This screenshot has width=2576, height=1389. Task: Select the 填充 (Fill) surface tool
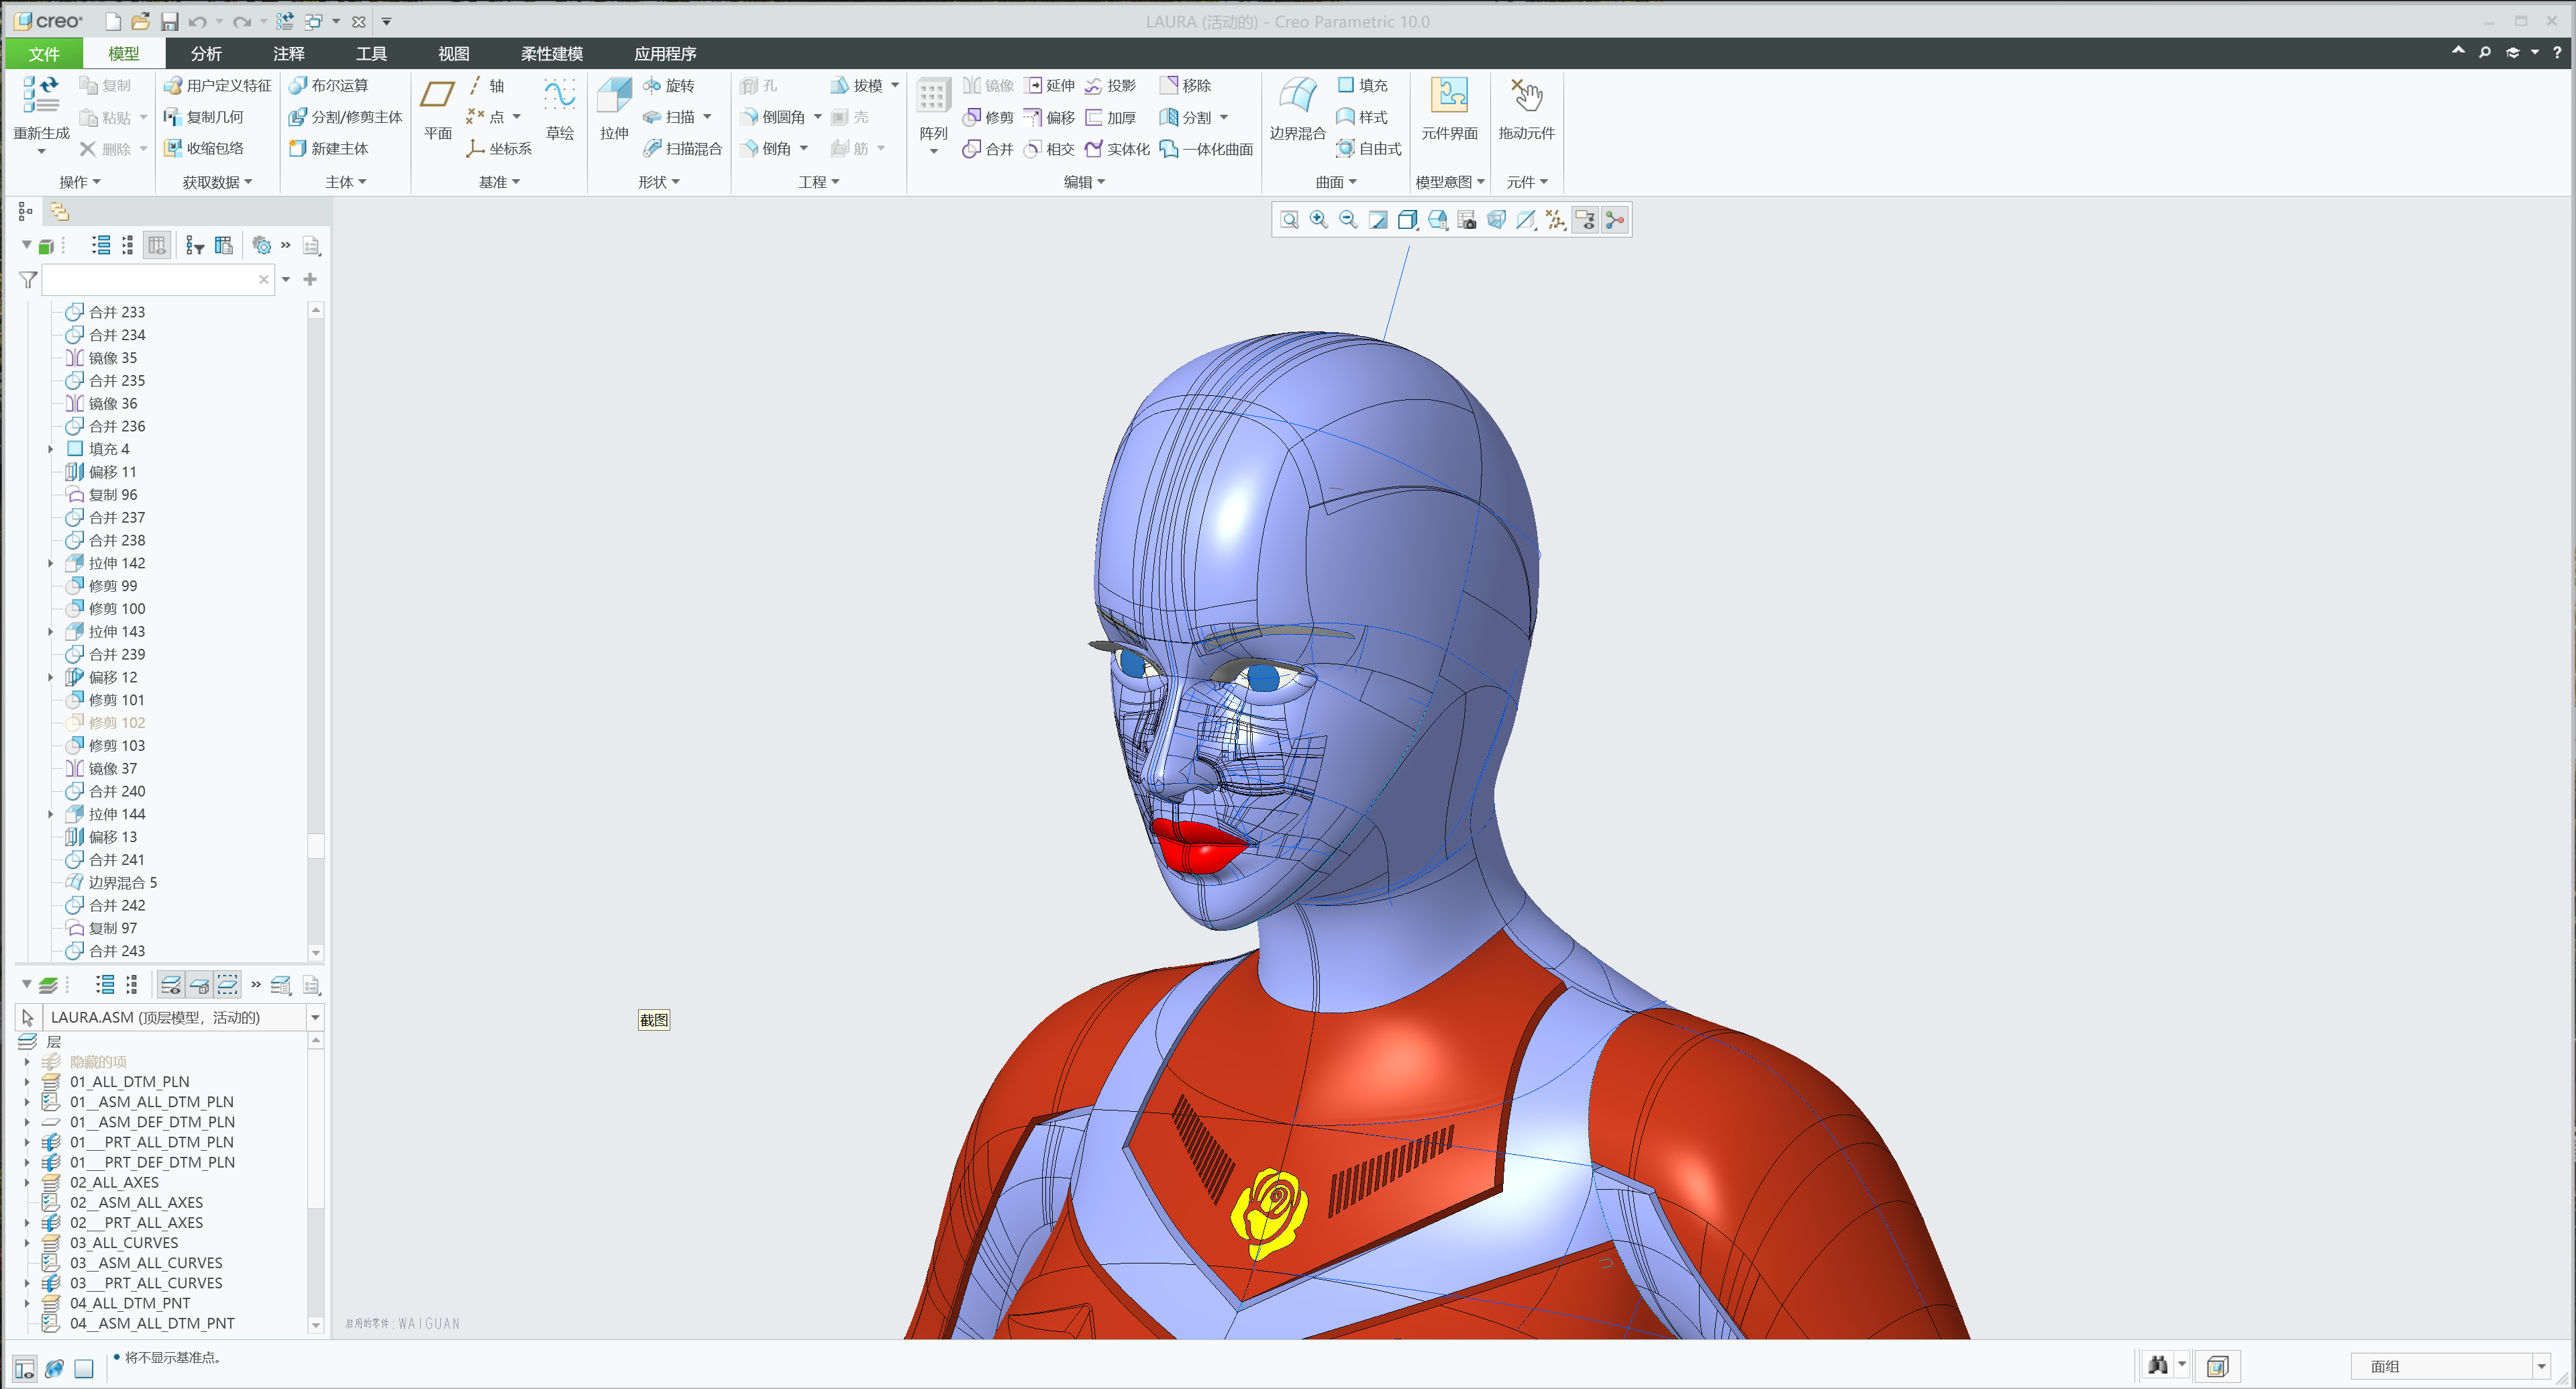[x=1366, y=85]
